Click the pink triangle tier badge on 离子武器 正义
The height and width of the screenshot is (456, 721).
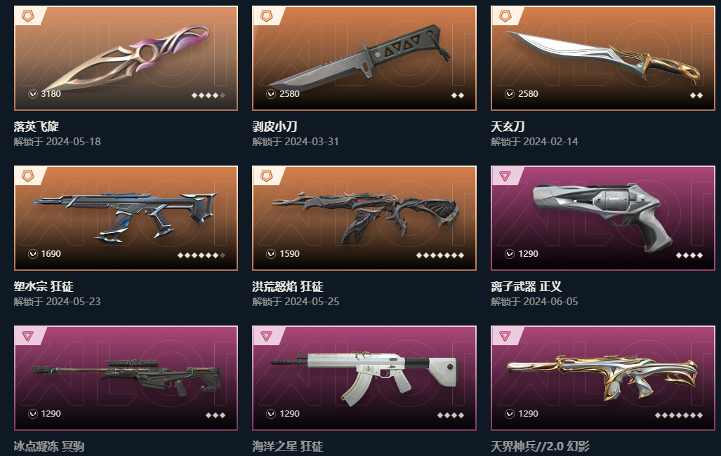[x=505, y=176]
